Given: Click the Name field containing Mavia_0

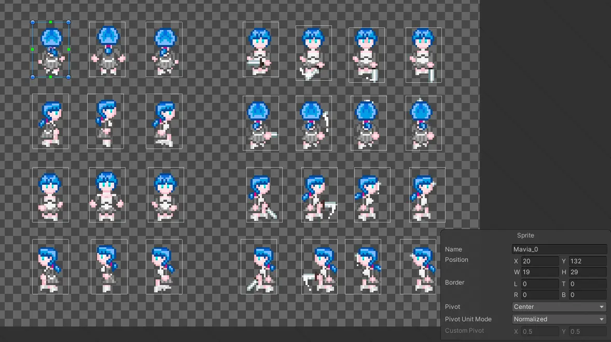Looking at the screenshot, I should (559, 249).
